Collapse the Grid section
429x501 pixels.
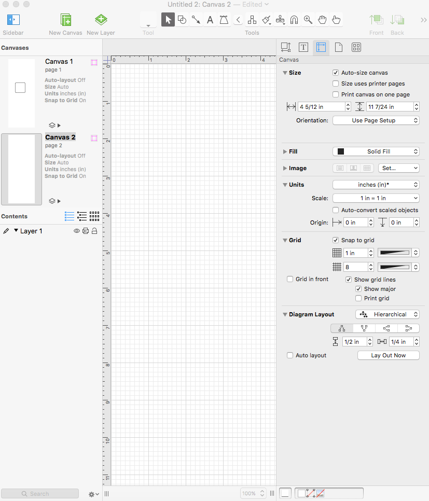tap(285, 240)
